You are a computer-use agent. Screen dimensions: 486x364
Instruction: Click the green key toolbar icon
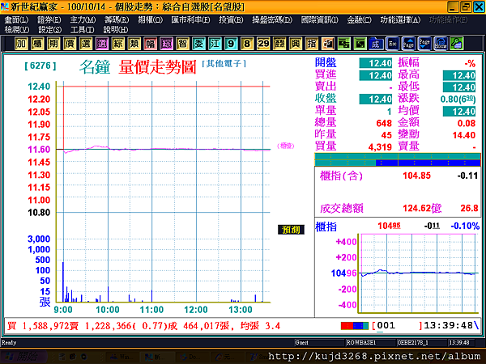[457, 44]
